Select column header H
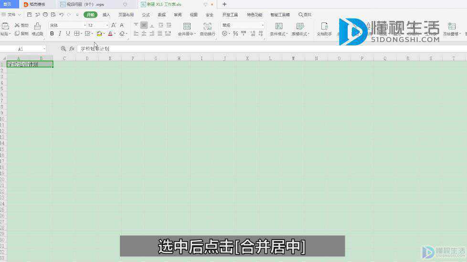 tap(179, 58)
